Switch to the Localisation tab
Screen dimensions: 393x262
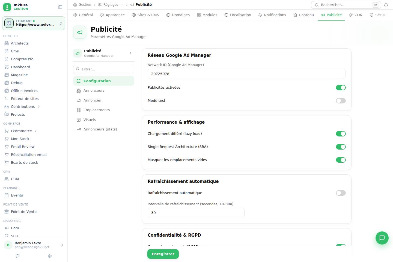click(x=237, y=15)
